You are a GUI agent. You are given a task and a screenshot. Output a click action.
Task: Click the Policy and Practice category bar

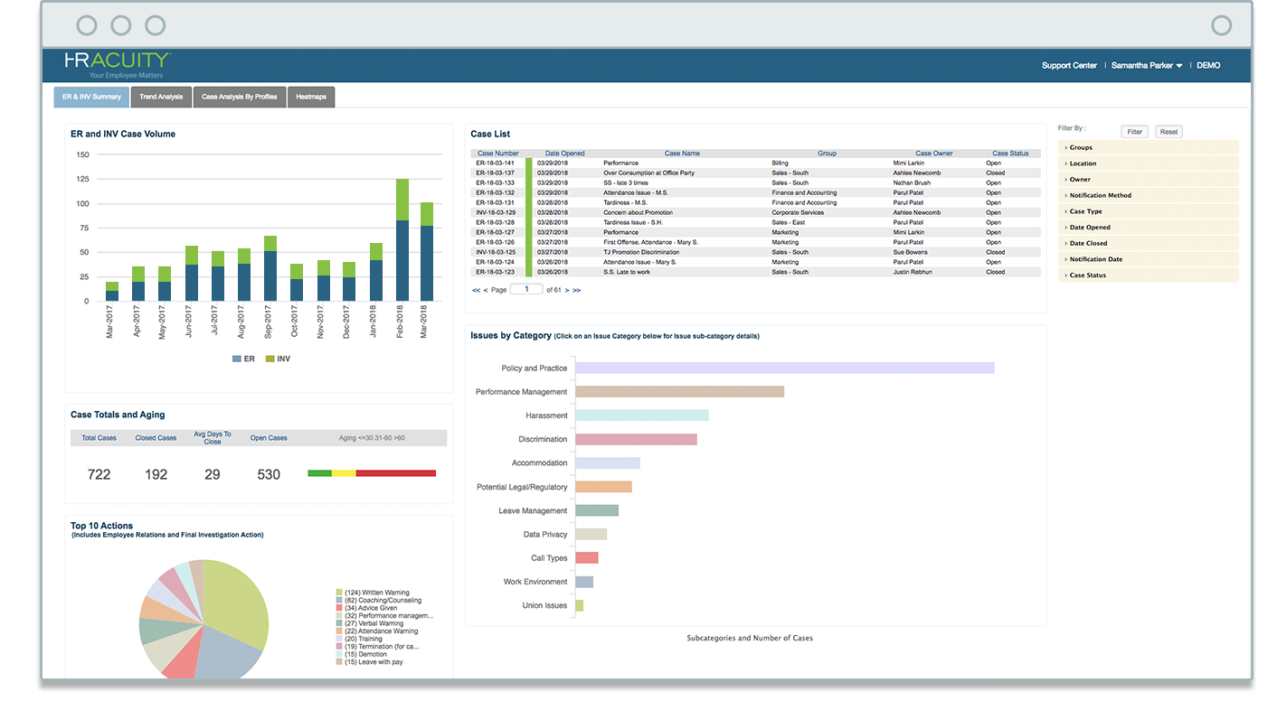tap(785, 368)
